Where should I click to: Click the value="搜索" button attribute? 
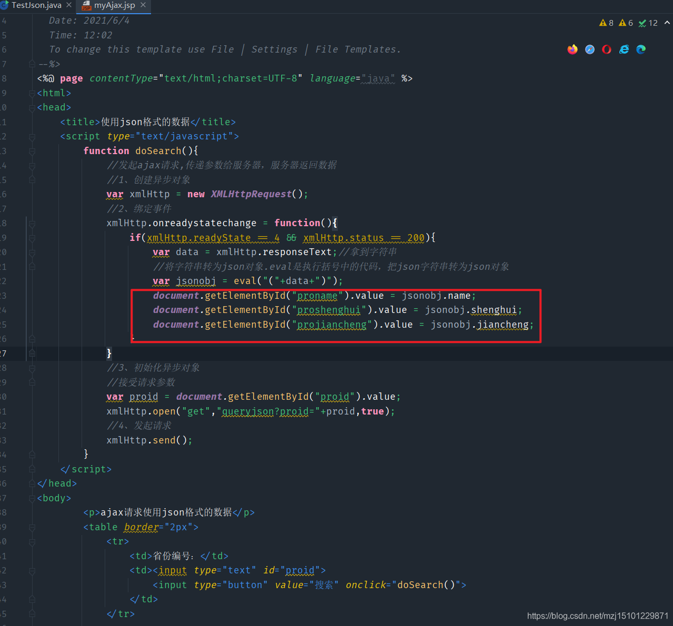pyautogui.click(x=306, y=585)
